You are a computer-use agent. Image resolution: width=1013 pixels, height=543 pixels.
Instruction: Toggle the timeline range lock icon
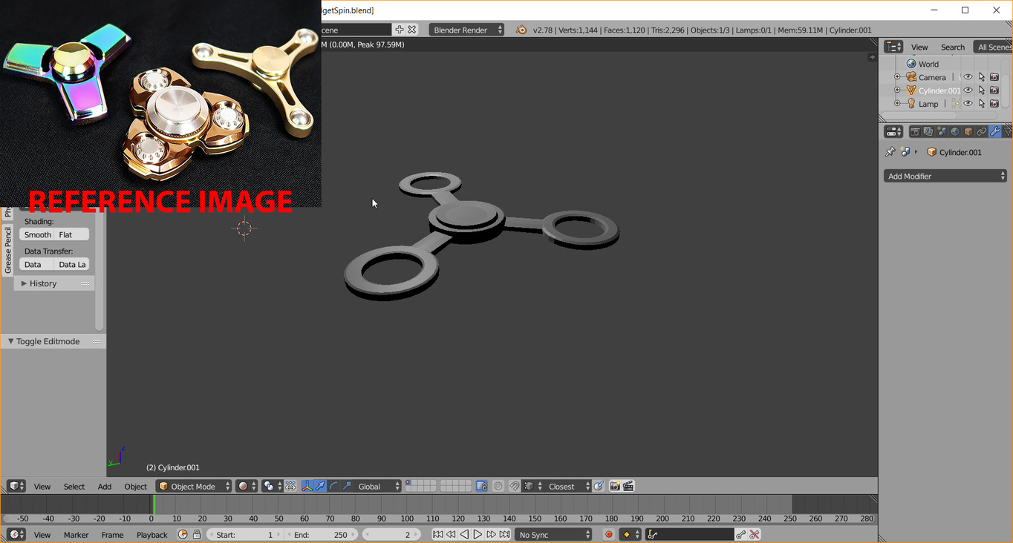pyautogui.click(x=197, y=535)
